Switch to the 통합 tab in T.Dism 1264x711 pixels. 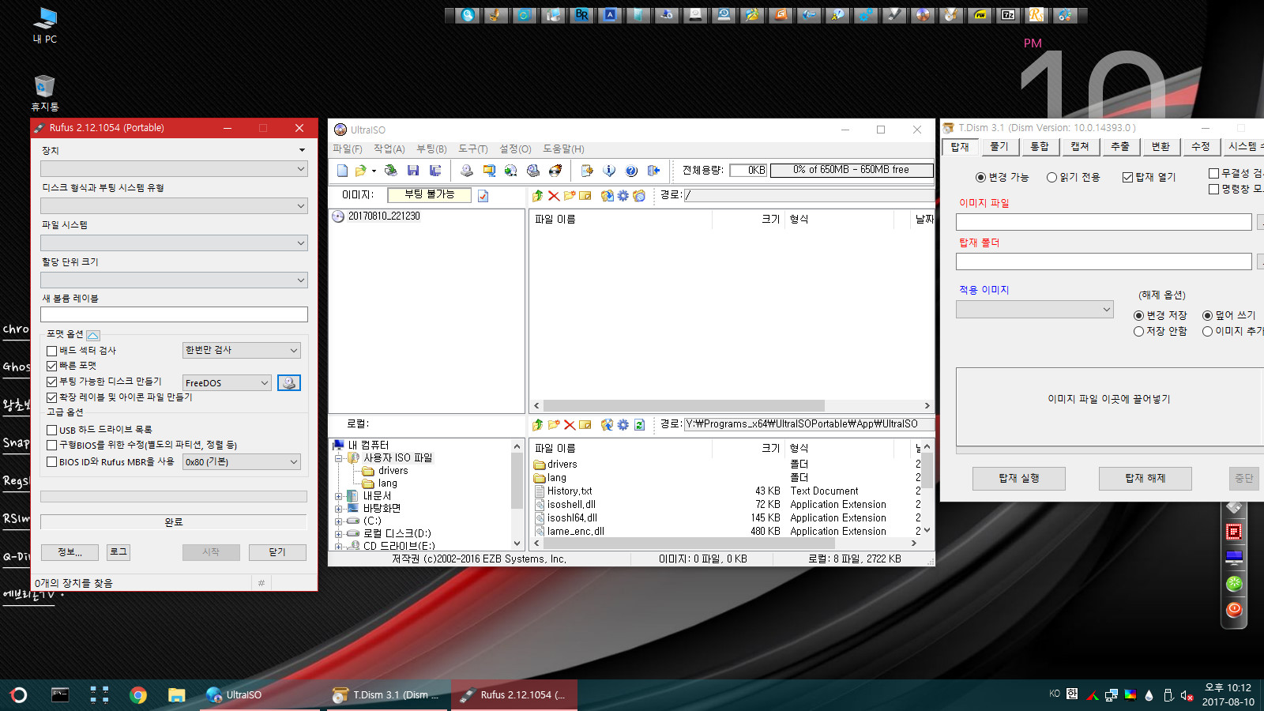[1040, 147]
